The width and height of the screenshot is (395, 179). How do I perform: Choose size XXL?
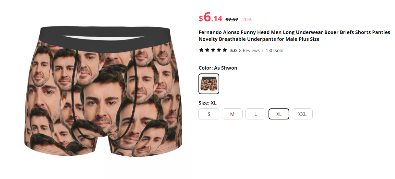click(302, 114)
